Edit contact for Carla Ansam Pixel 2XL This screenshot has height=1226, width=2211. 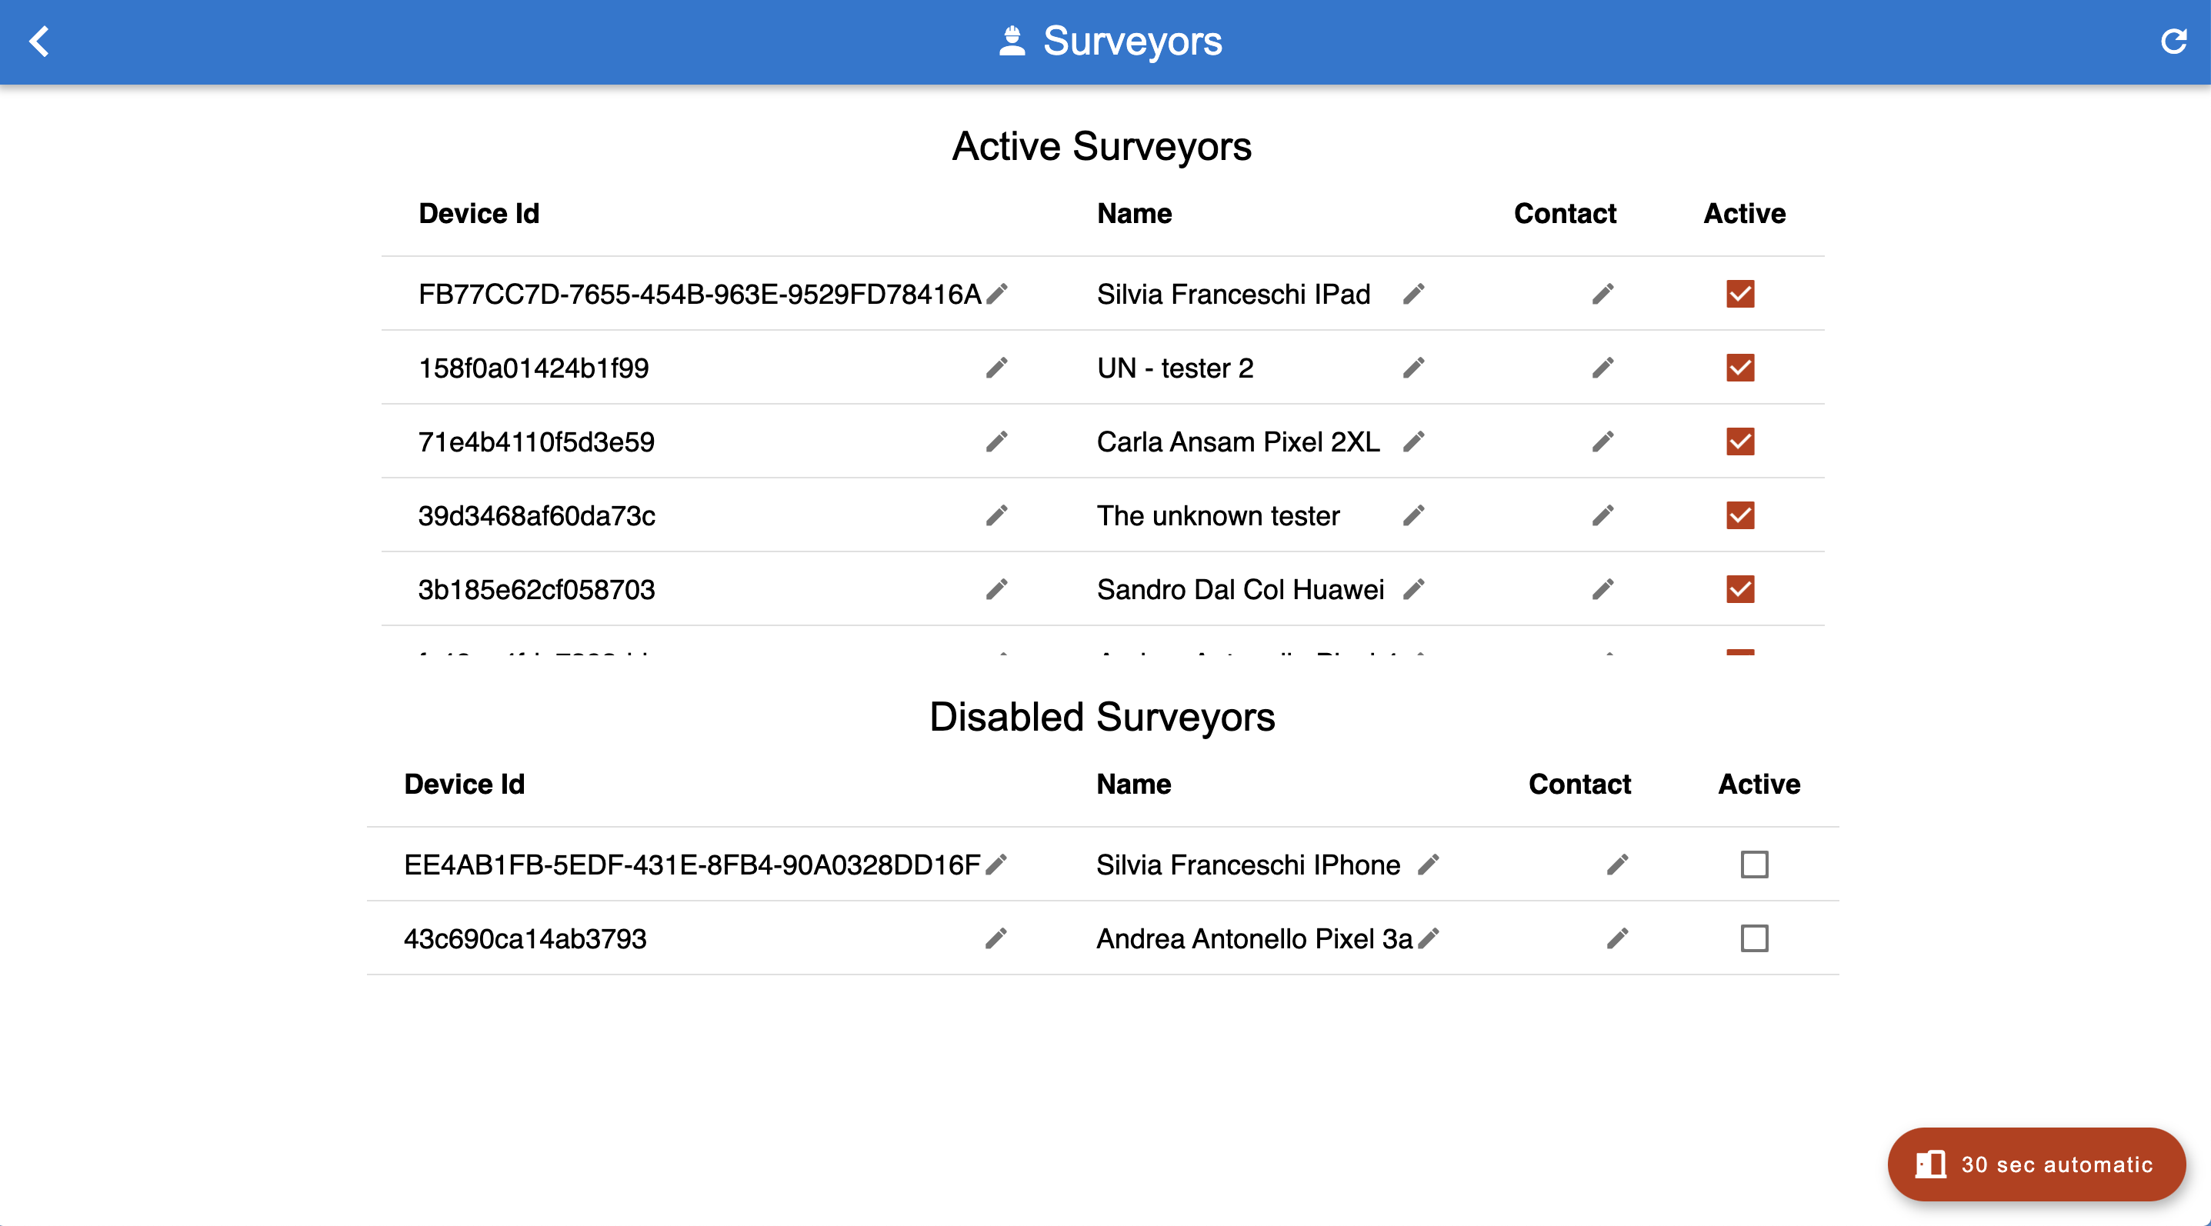[1602, 441]
